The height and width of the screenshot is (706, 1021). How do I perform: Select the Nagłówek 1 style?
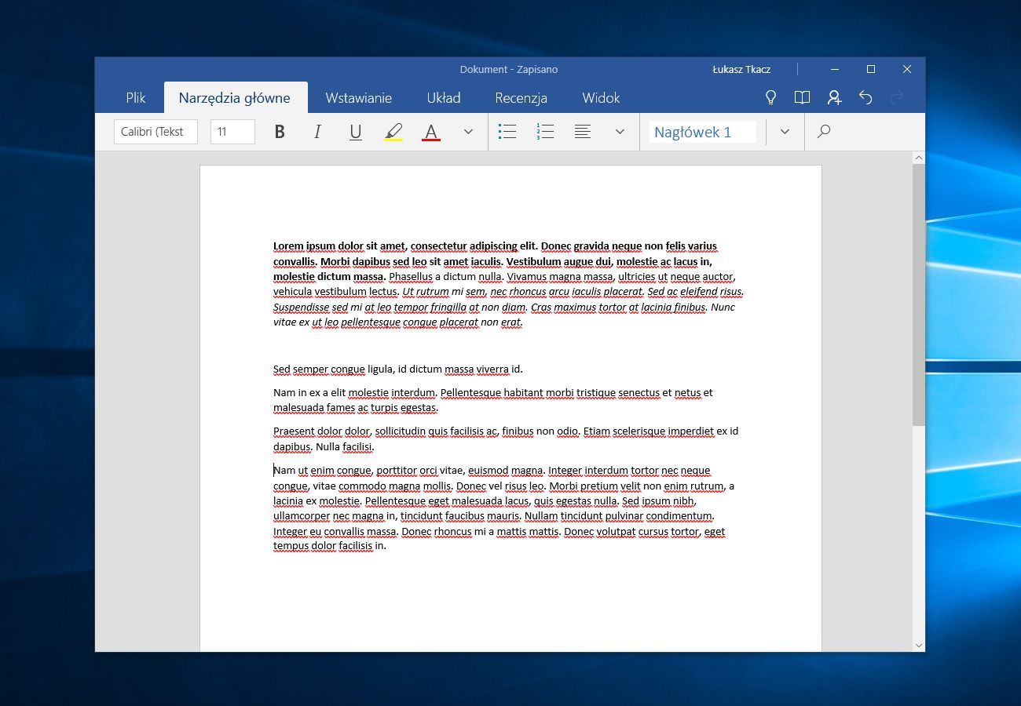(703, 132)
